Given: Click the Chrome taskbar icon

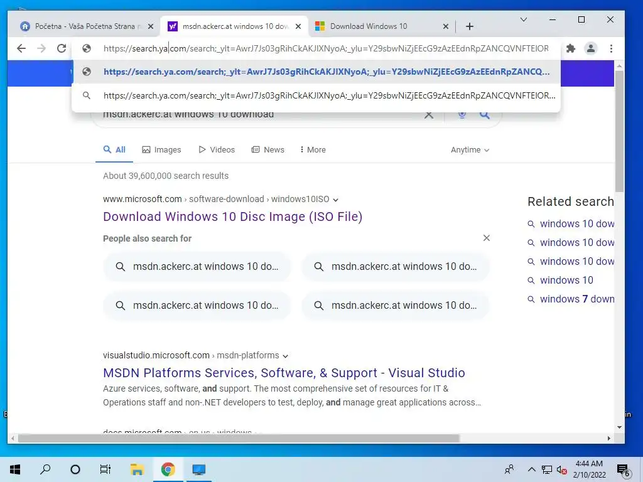Looking at the screenshot, I should point(168,469).
